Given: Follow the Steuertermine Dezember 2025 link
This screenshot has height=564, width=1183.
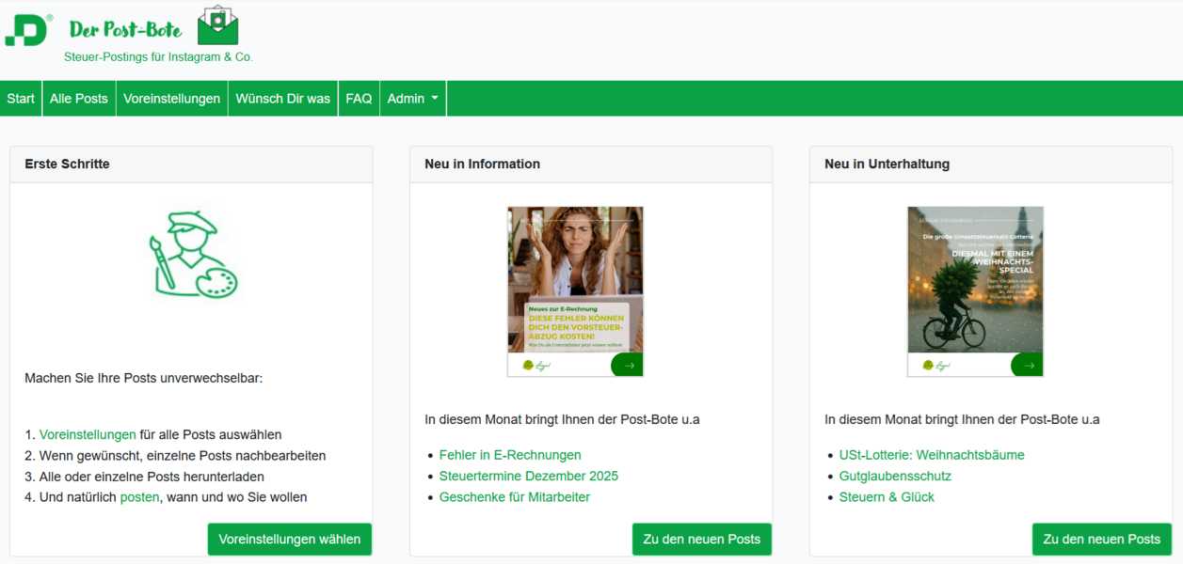Looking at the screenshot, I should [528, 476].
